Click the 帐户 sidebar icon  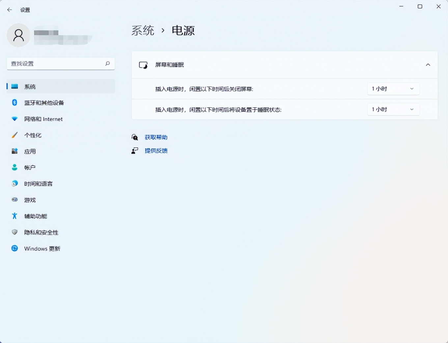tap(14, 167)
